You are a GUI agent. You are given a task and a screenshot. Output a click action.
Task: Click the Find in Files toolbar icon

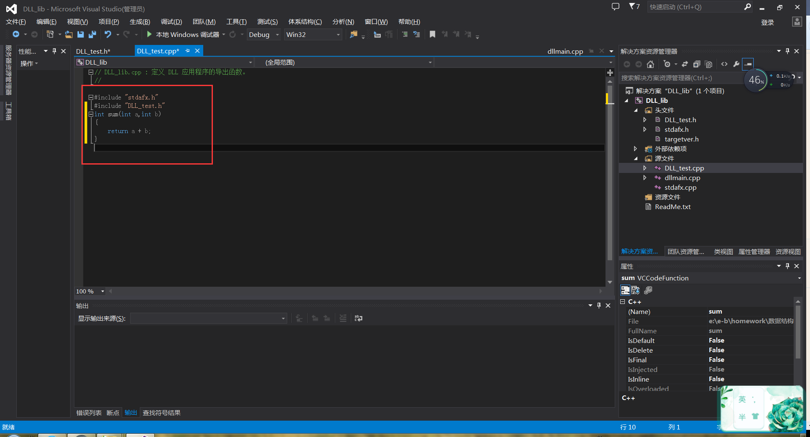tap(354, 34)
